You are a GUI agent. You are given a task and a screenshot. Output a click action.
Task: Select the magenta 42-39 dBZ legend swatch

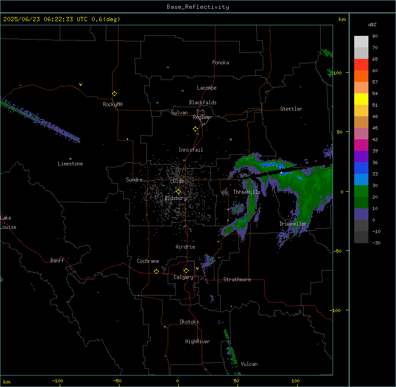pos(361,145)
